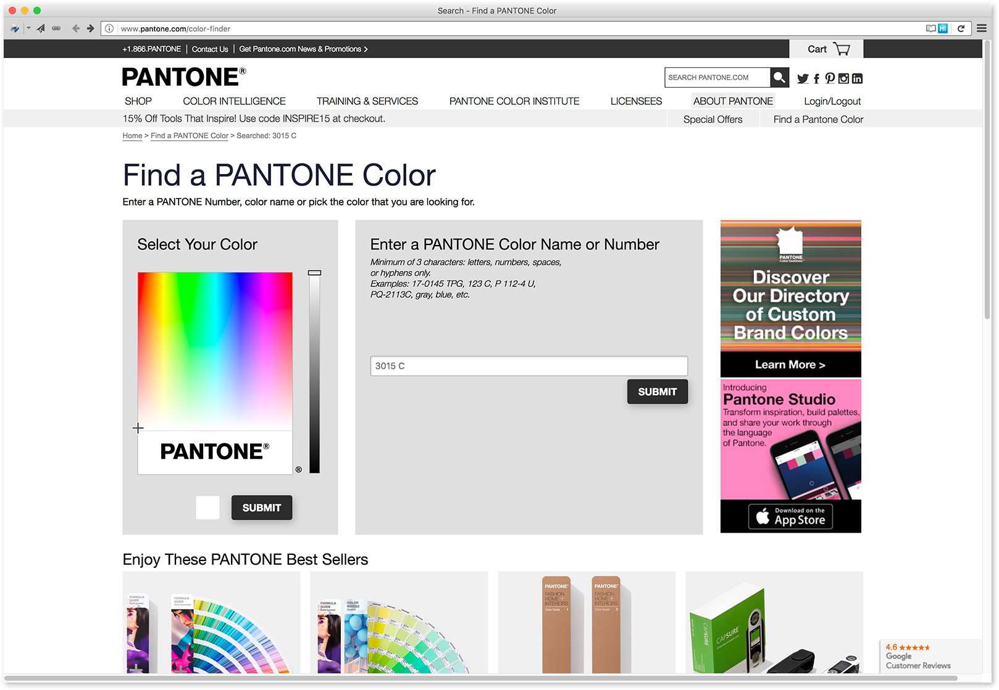Submit the PANTONE color name or number
Screen dimensions: 999x690
pyautogui.click(x=658, y=391)
